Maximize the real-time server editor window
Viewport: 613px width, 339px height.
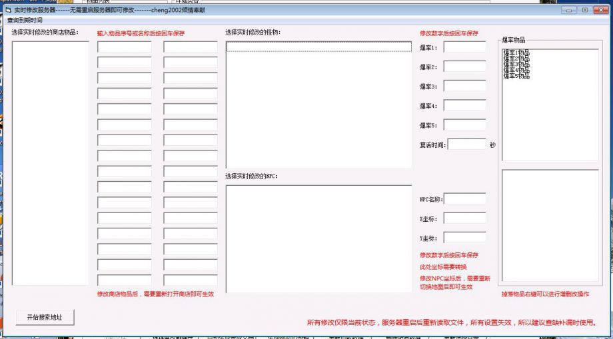tap(585, 10)
